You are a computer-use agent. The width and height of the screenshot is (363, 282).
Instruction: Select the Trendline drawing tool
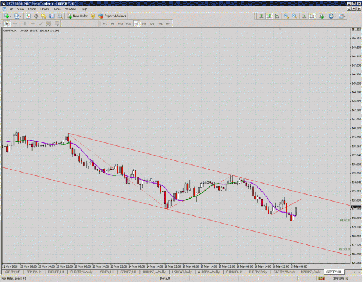coord(41,24)
